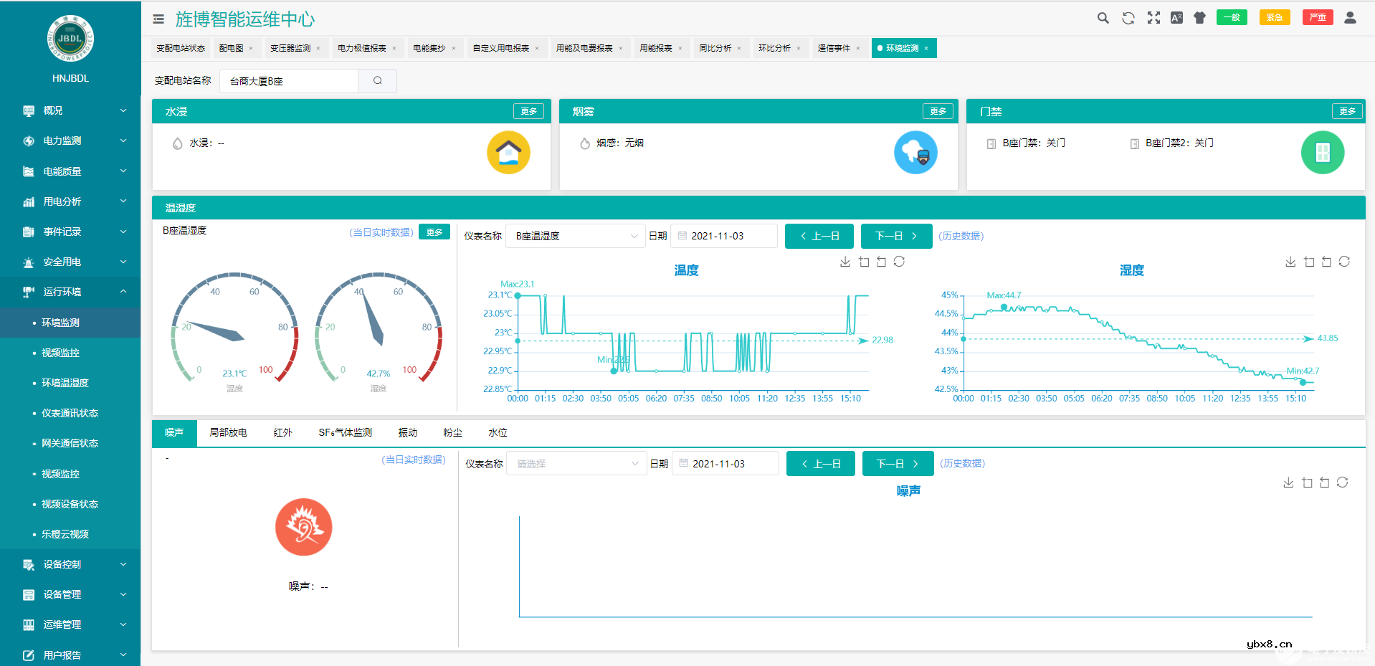Click 下一日 button for temperature history
Viewport: 1375px width, 666px height.
coord(896,236)
